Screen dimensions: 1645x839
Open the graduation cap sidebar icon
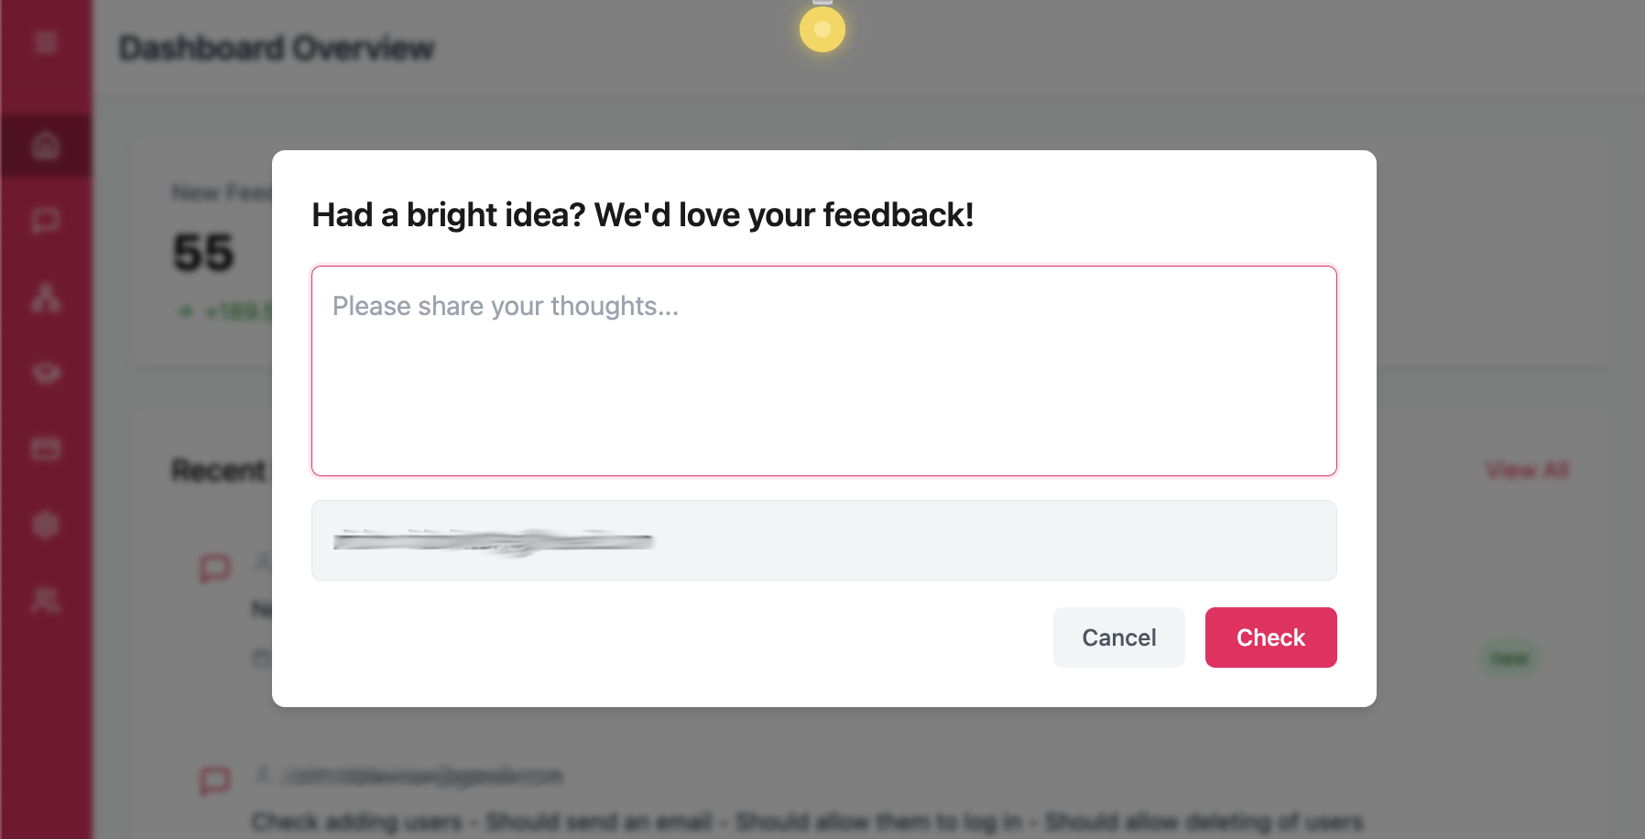pyautogui.click(x=46, y=373)
